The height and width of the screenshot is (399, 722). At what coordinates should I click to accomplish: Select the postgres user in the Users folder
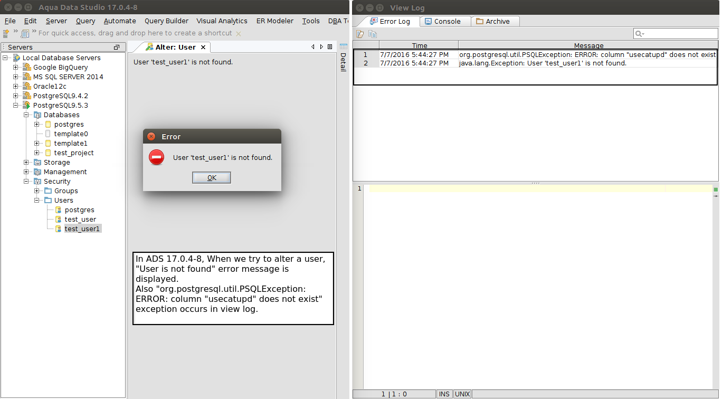tap(80, 210)
